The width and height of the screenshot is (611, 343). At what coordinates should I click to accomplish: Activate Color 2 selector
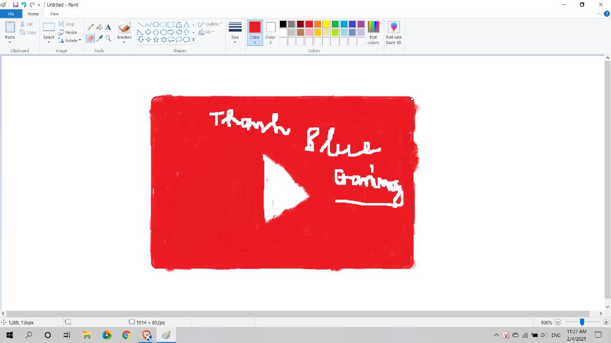pyautogui.click(x=270, y=32)
